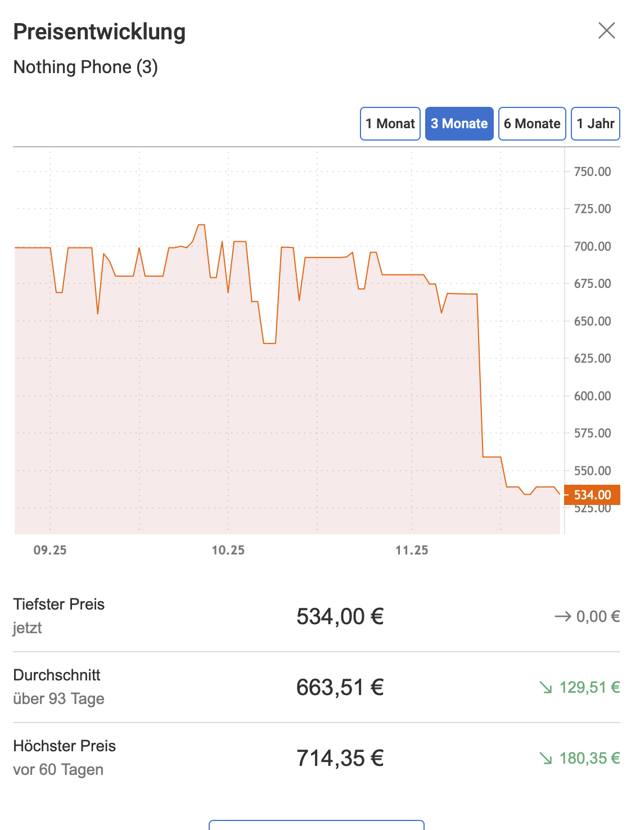Click the right arrow icon beside 0,00 €

[x=562, y=617]
